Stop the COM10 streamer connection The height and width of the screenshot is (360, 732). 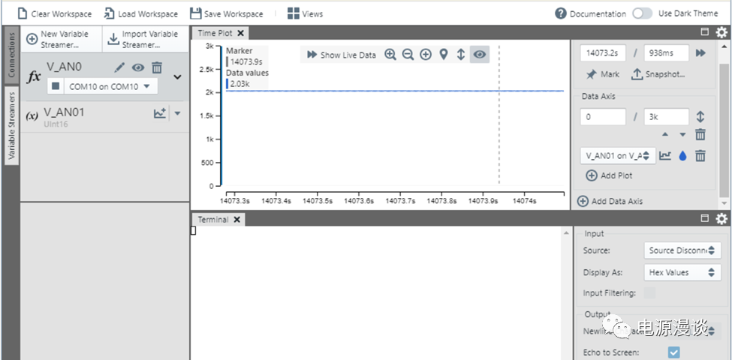tap(55, 86)
